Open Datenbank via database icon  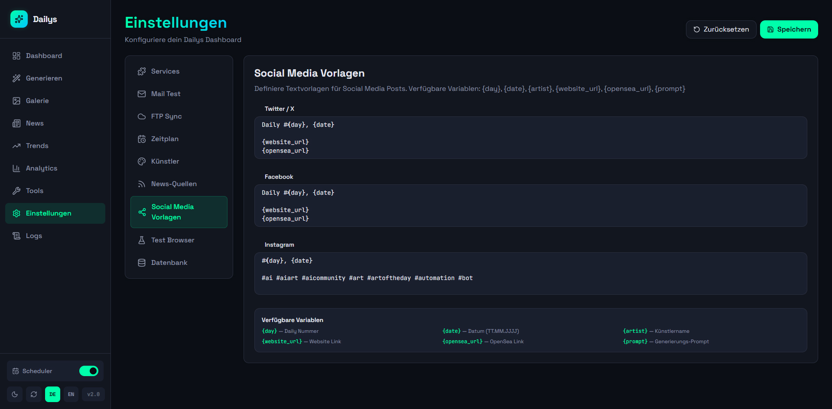point(142,263)
